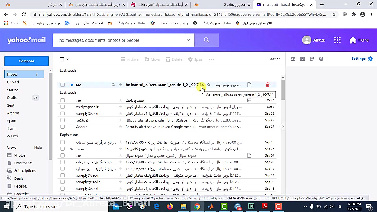Click the Compose button
This screenshot has width=377, height=212.
pyautogui.click(x=26, y=61)
